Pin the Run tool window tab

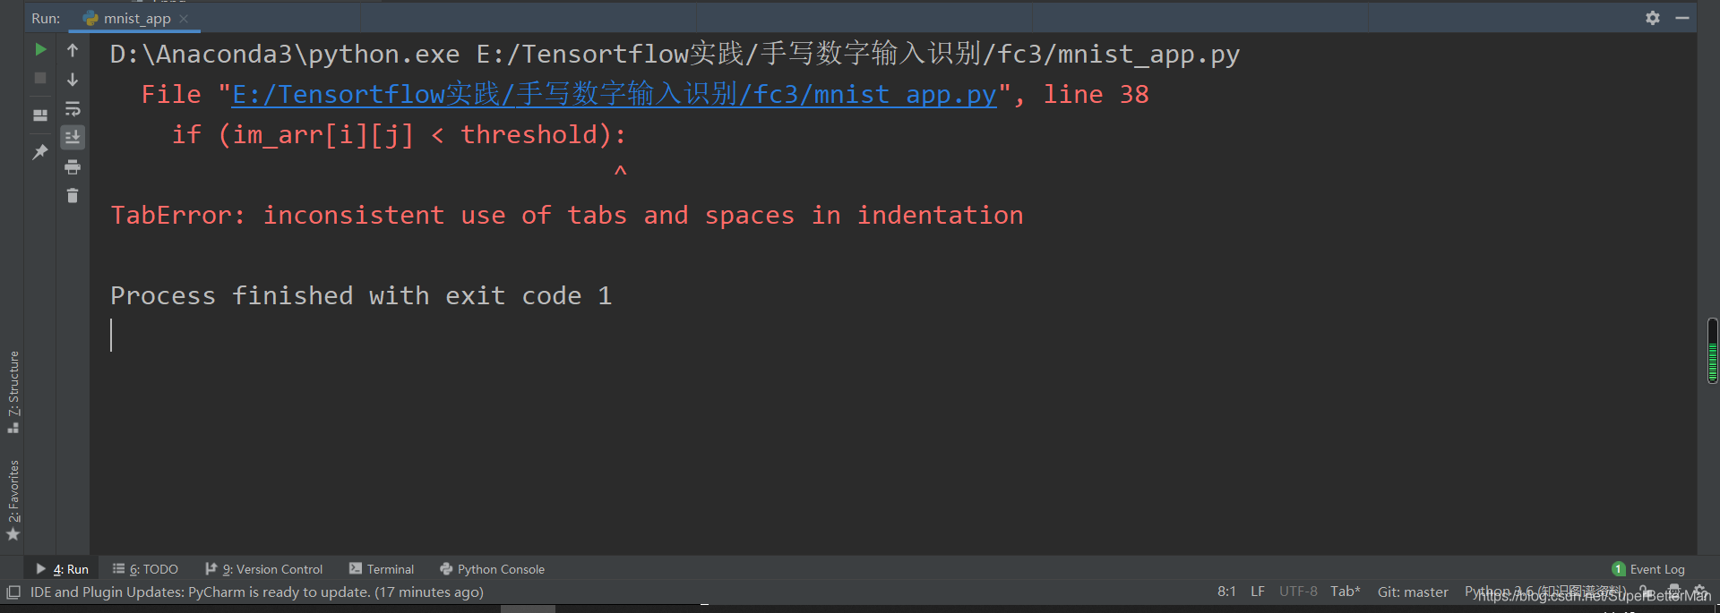(x=39, y=152)
